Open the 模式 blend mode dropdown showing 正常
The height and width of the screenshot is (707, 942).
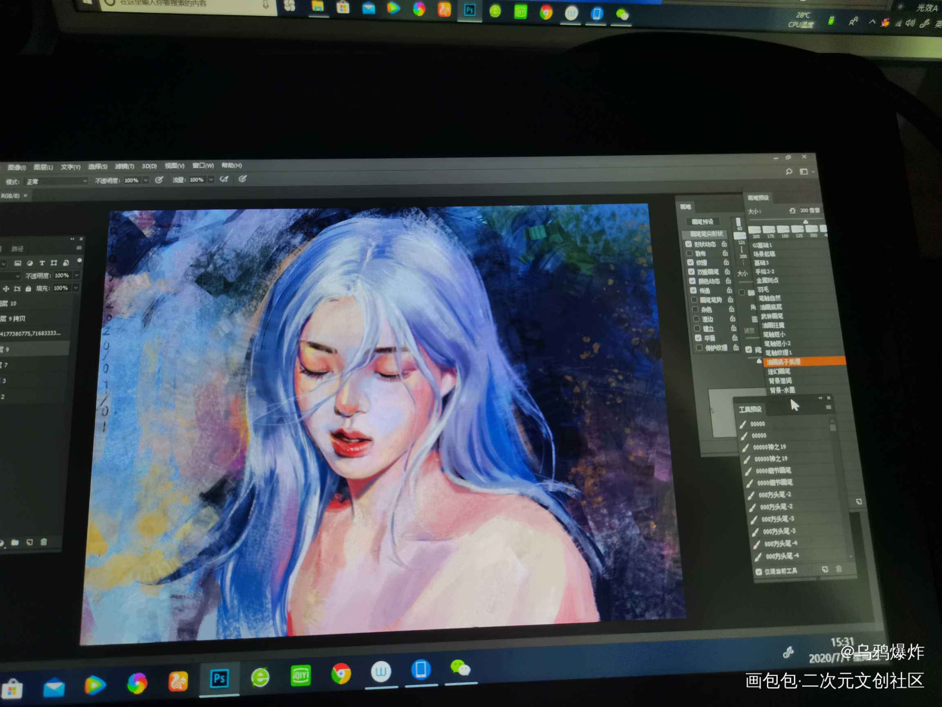(x=57, y=181)
